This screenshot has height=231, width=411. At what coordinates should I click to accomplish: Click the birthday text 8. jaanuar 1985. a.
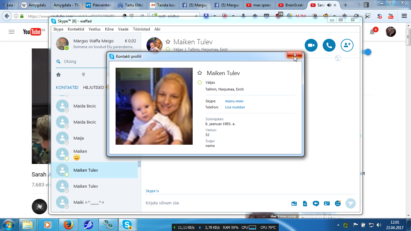(220, 124)
